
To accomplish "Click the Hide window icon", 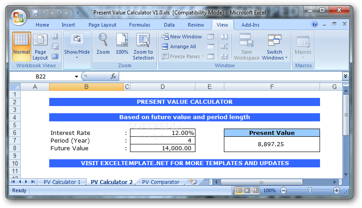I will 210,46.
